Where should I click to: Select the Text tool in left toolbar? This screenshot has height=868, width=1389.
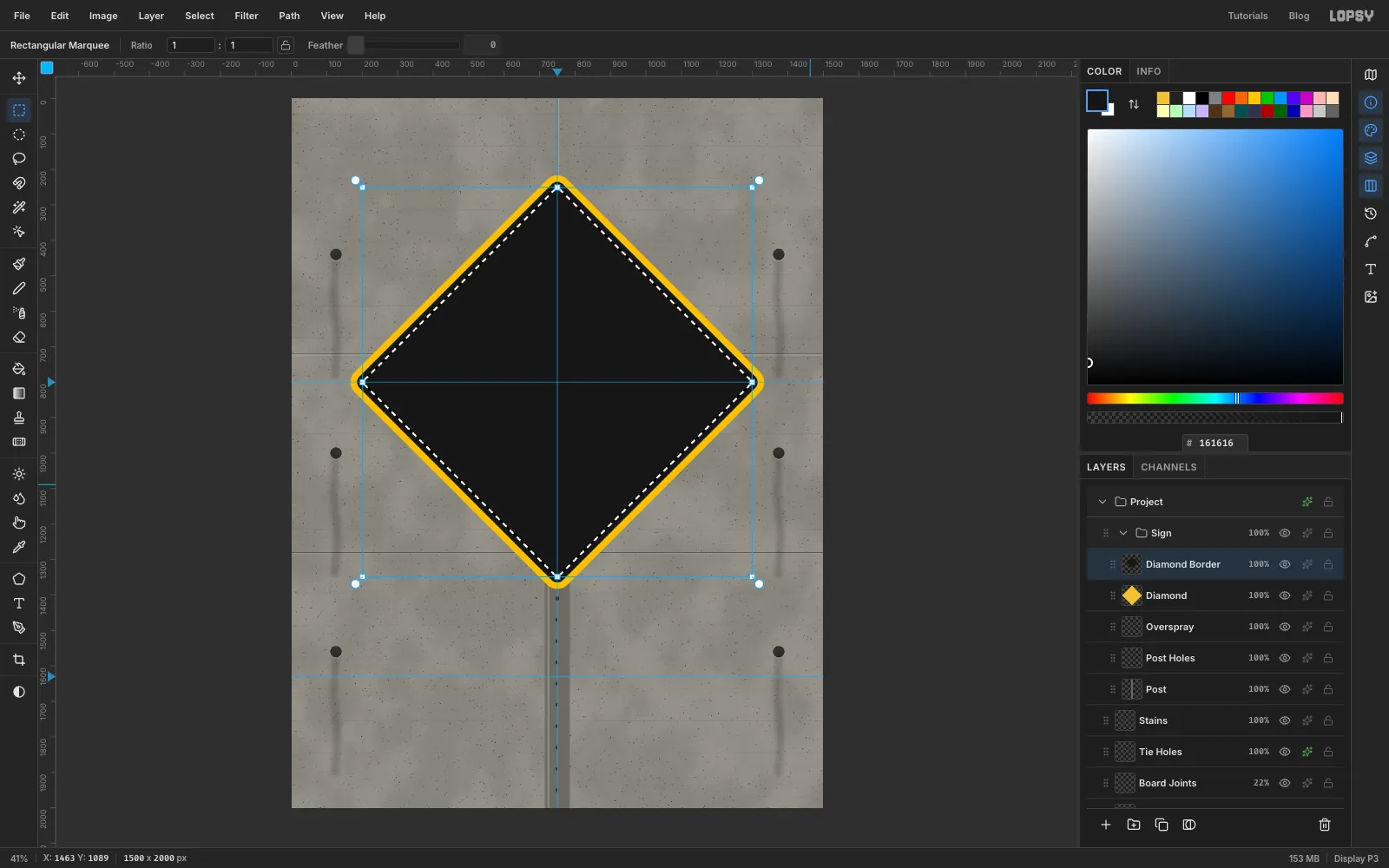coord(19,603)
